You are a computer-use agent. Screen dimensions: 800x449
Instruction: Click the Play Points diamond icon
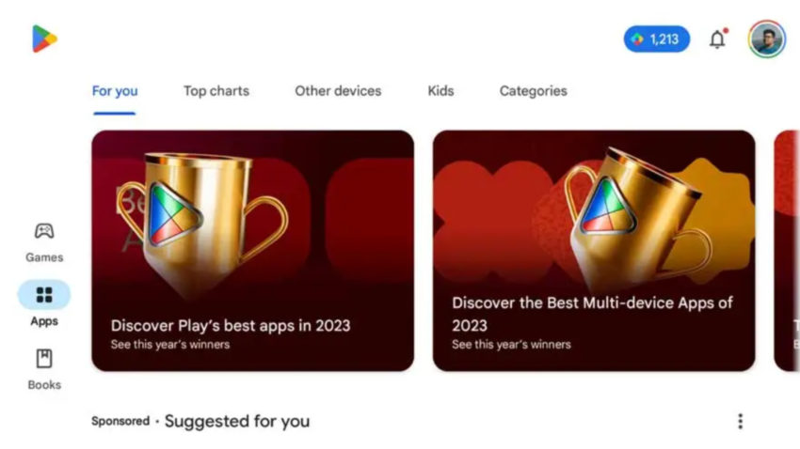click(637, 39)
